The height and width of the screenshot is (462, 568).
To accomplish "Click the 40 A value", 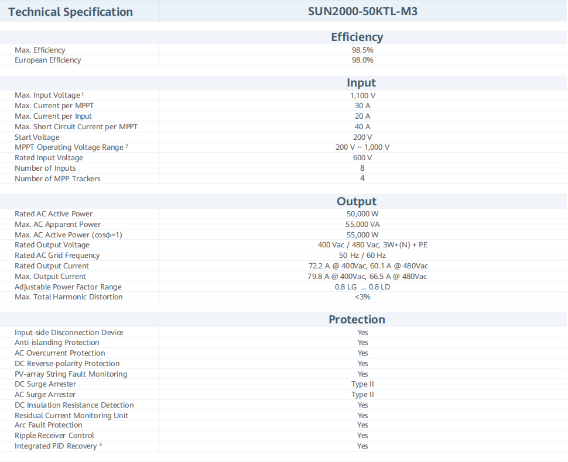I will (362, 127).
